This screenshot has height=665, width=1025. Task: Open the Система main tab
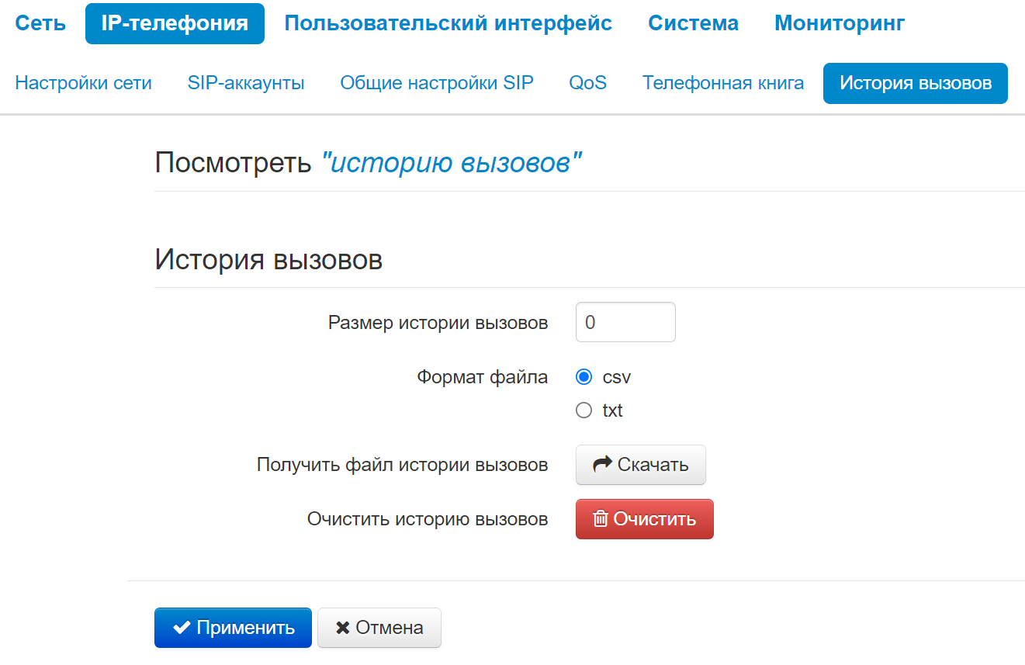[x=693, y=23]
